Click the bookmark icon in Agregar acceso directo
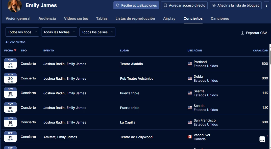The width and height of the screenshot is (271, 149). pyautogui.click(x=165, y=5)
